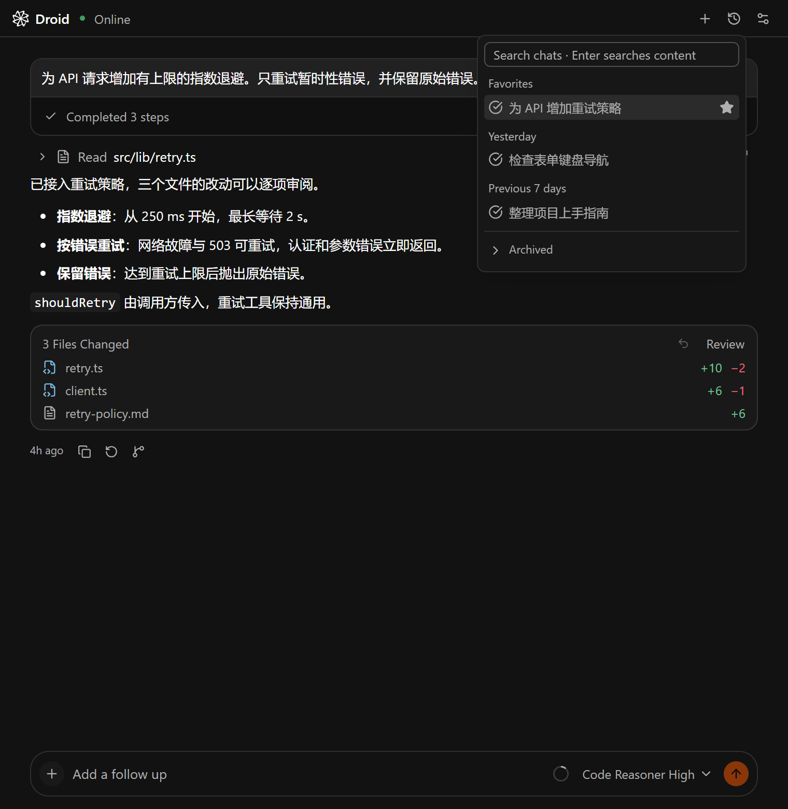Image resolution: width=788 pixels, height=809 pixels.
Task: Open settings sliders icon in header
Action: pos(763,19)
